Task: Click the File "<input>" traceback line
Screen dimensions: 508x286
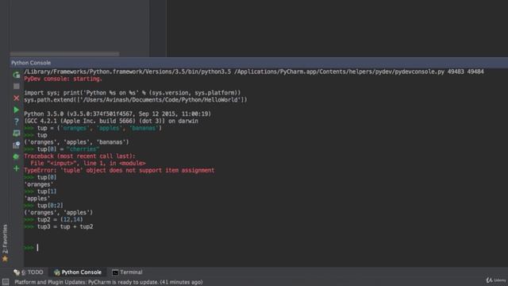Action: tap(88, 163)
